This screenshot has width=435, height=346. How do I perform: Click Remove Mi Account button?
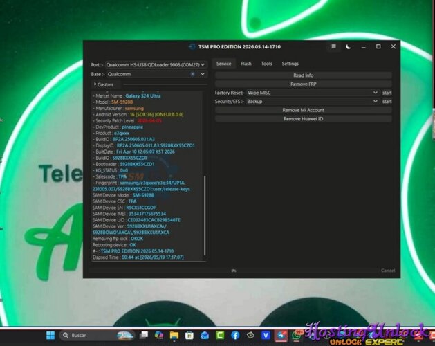click(x=303, y=110)
